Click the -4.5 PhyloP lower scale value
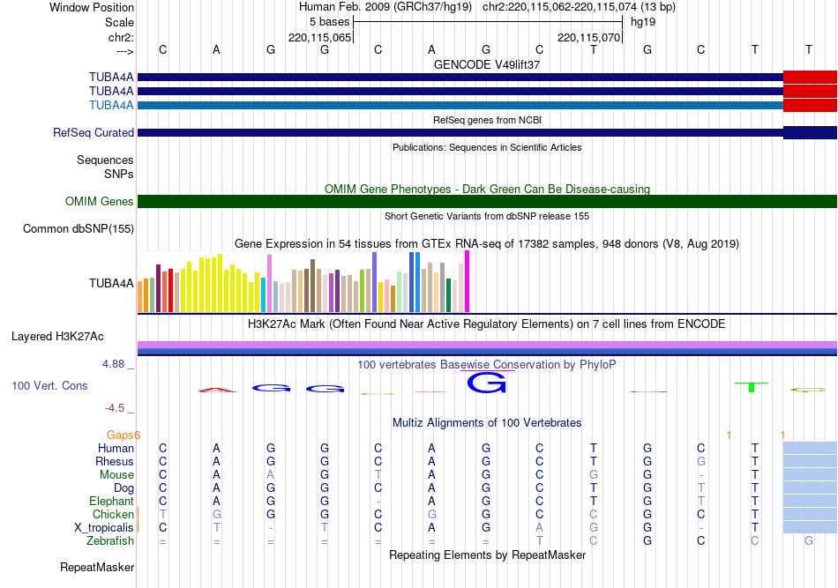Viewport: 838px width, 588px height. tap(115, 408)
